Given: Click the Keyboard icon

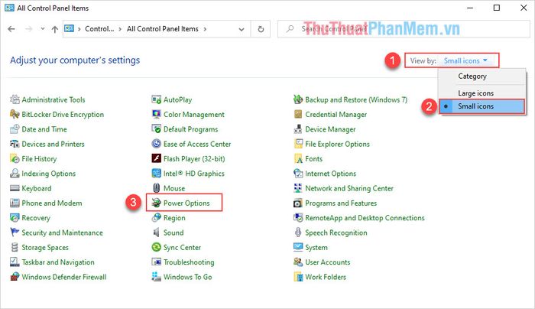Looking at the screenshot, I should [x=15, y=188].
